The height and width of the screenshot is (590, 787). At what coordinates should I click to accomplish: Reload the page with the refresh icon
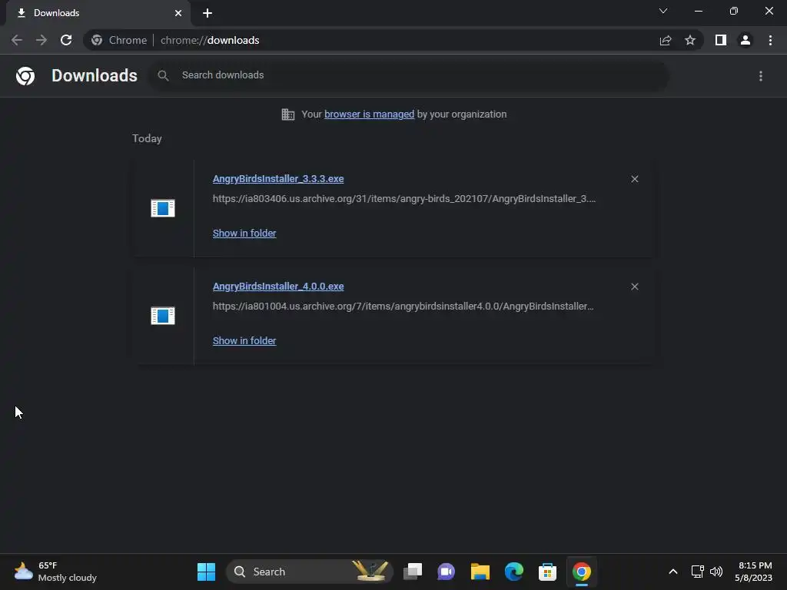pyautogui.click(x=66, y=40)
